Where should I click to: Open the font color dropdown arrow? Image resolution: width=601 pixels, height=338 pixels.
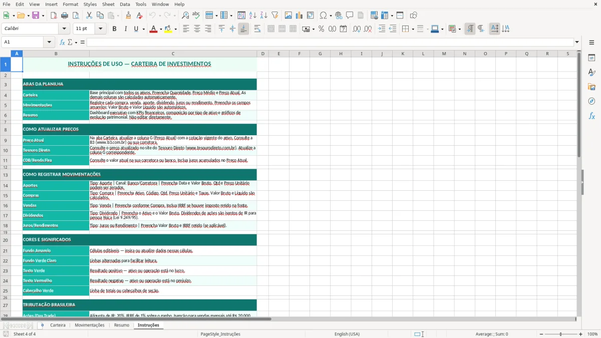point(160,29)
